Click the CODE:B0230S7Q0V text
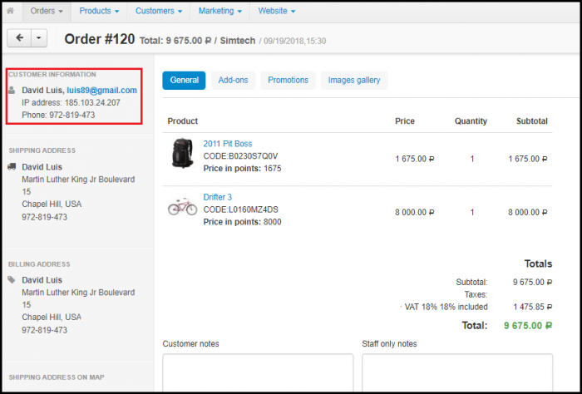The image size is (582, 394). click(x=240, y=155)
